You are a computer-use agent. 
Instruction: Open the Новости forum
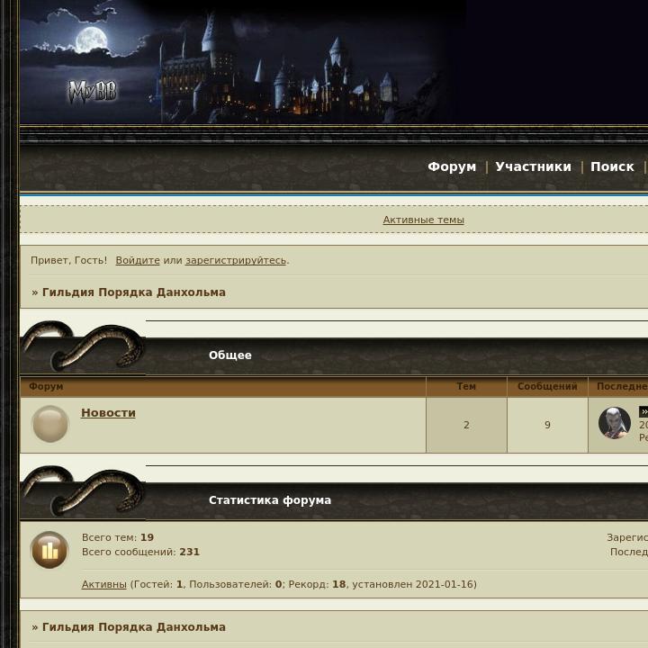click(x=108, y=413)
